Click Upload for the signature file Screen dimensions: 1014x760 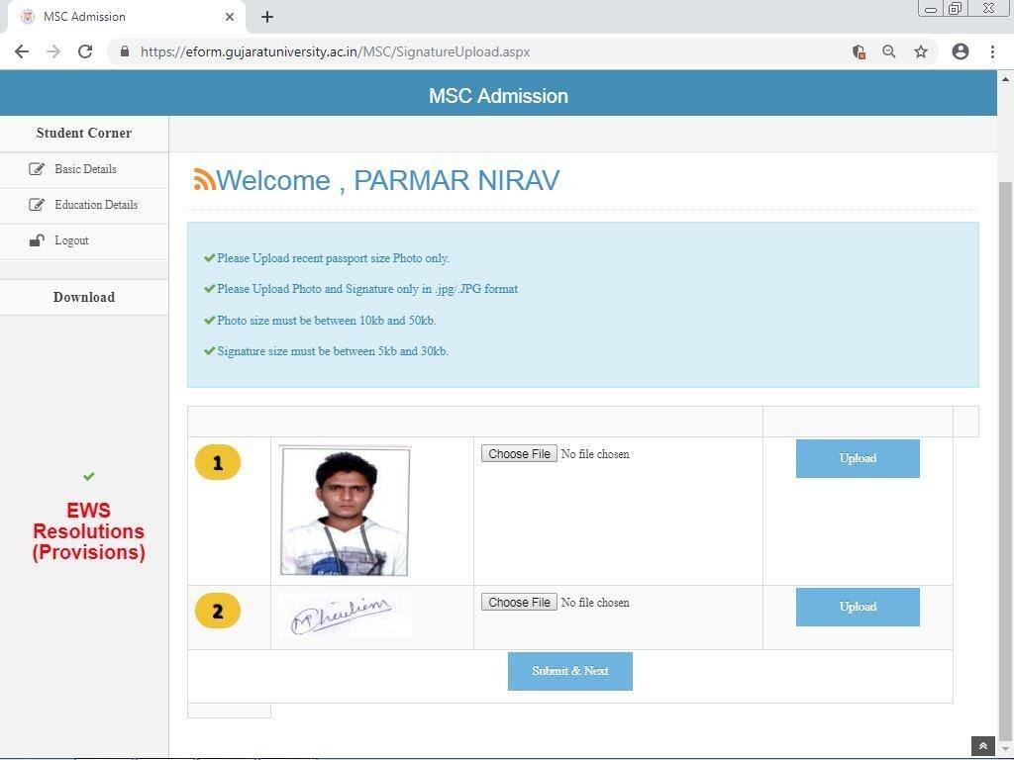tap(857, 606)
